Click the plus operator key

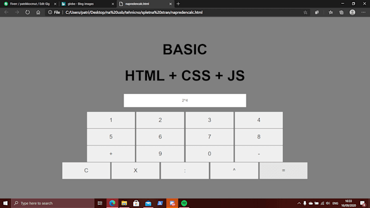(x=111, y=154)
